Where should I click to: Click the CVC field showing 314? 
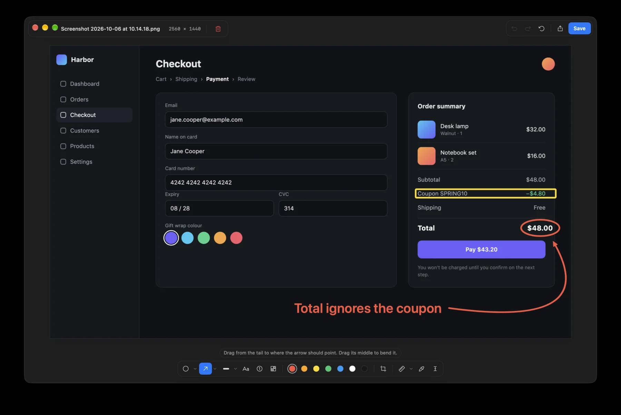click(333, 208)
